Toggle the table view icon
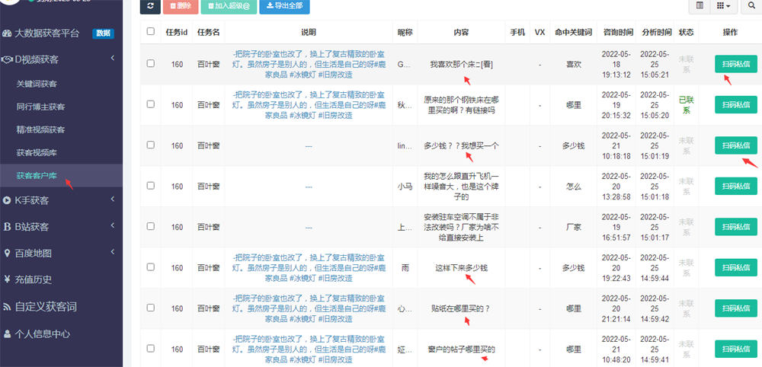 pos(699,6)
